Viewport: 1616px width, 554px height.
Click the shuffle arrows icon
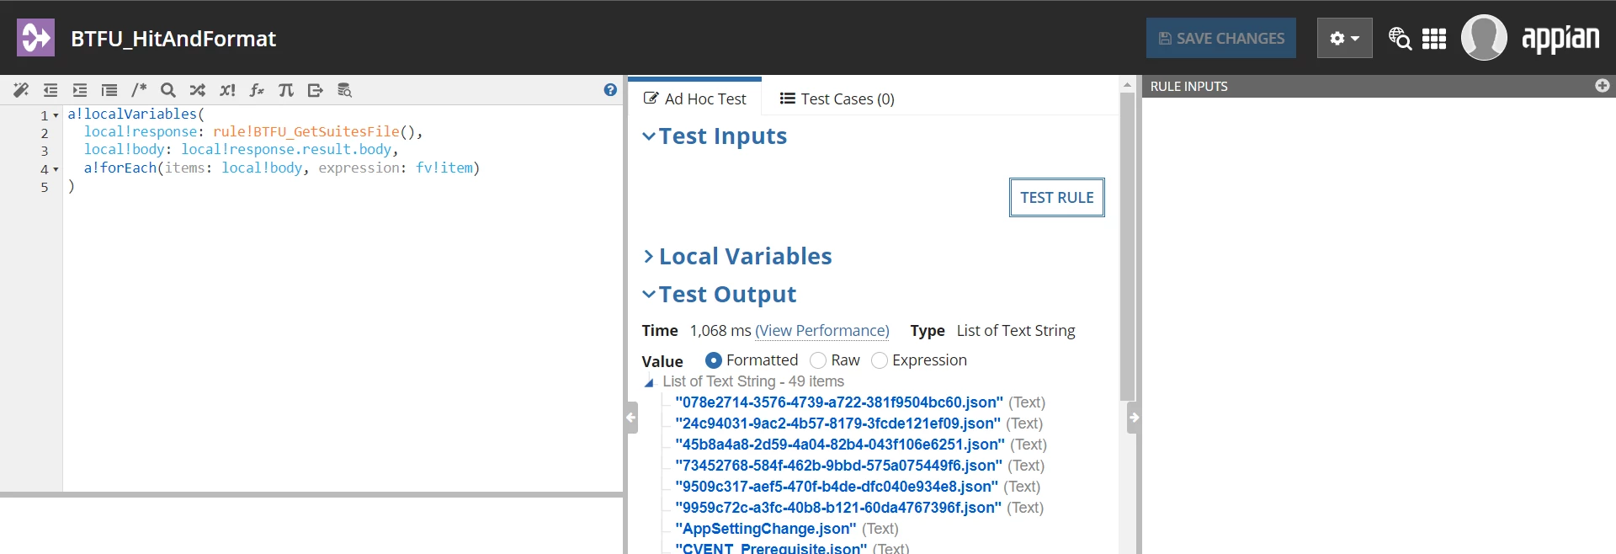198,90
